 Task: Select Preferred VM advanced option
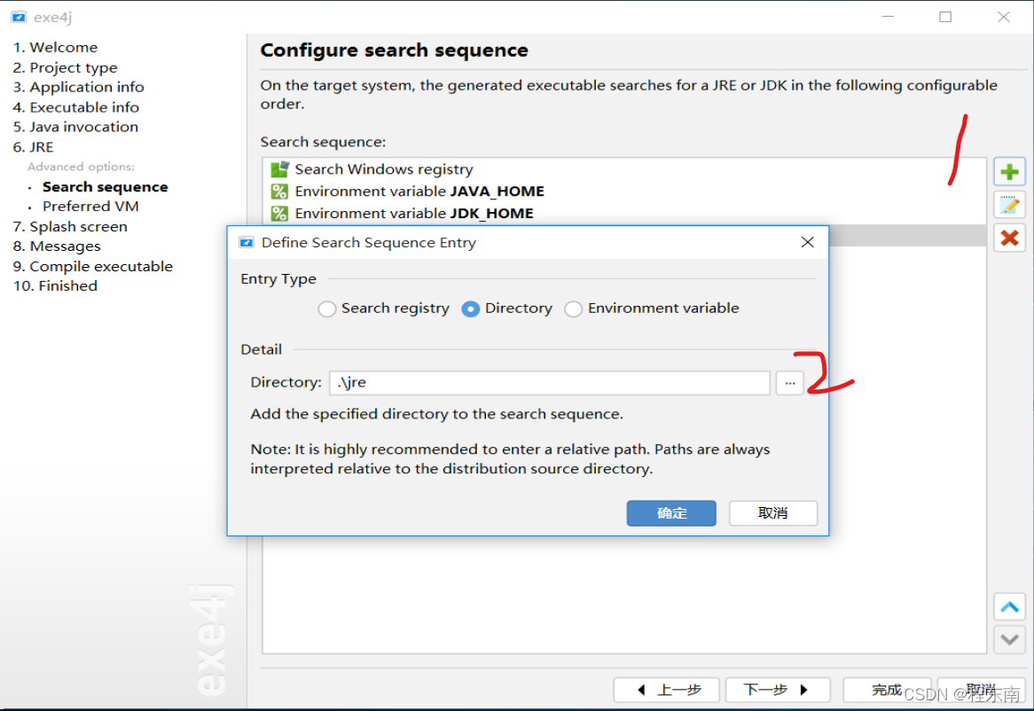(x=91, y=207)
